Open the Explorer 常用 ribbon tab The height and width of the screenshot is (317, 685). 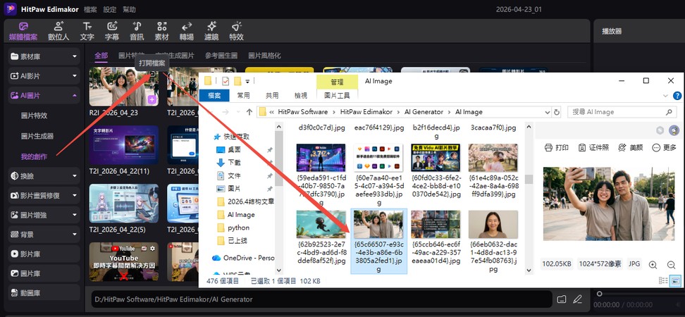(x=243, y=95)
